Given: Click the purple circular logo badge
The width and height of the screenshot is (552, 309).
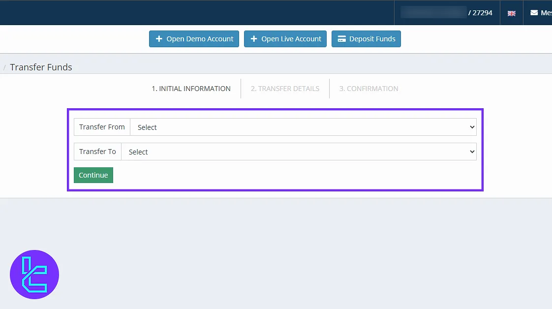Looking at the screenshot, I should coord(34,275).
